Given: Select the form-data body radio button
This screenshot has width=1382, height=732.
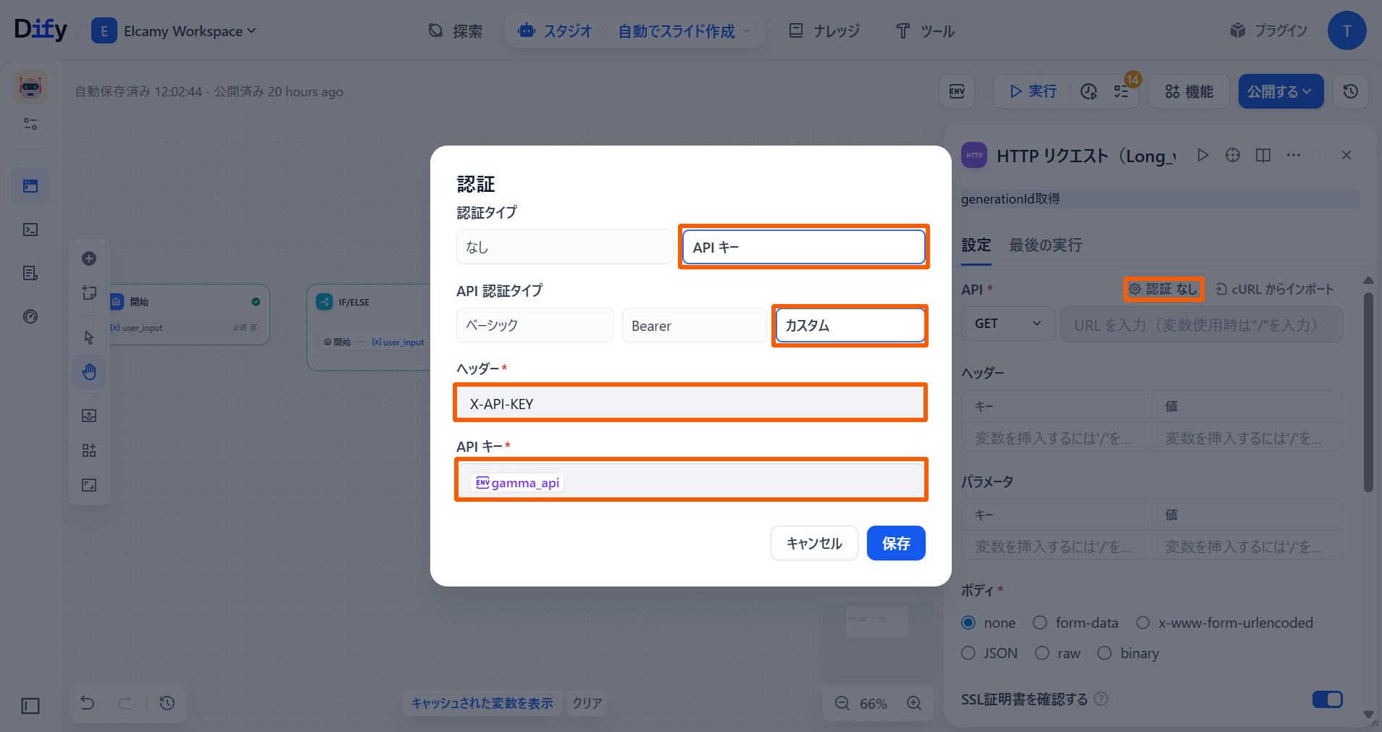Looking at the screenshot, I should [x=1041, y=623].
